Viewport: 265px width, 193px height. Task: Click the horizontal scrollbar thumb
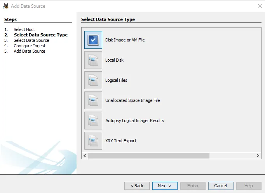click(149, 155)
